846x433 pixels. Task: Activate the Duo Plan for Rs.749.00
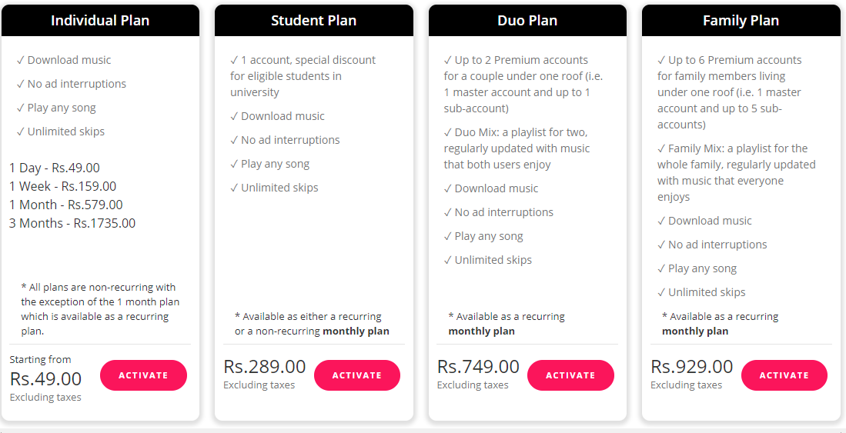[570, 375]
